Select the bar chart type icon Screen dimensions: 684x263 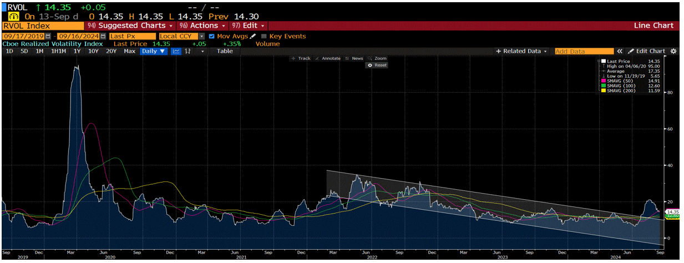(x=188, y=51)
